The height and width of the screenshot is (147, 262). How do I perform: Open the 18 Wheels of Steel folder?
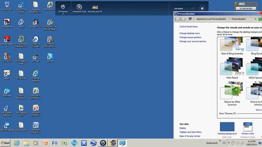[21, 59]
